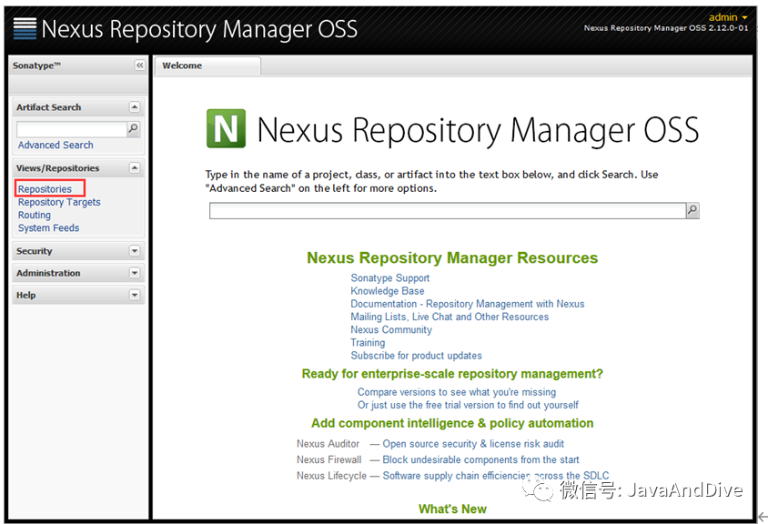Image resolution: width=768 pixels, height=524 pixels.
Task: Expand the Security section
Action: pos(135,251)
